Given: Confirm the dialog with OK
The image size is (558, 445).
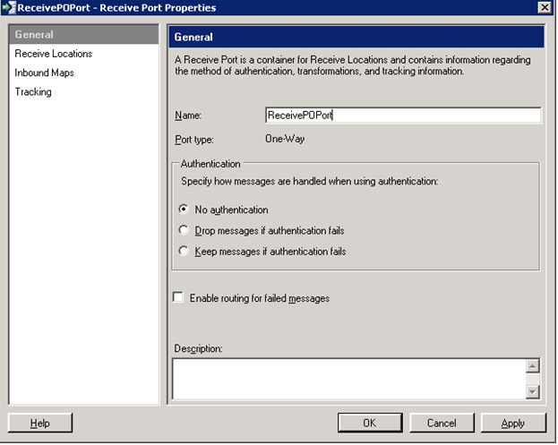Looking at the screenshot, I should (369, 423).
